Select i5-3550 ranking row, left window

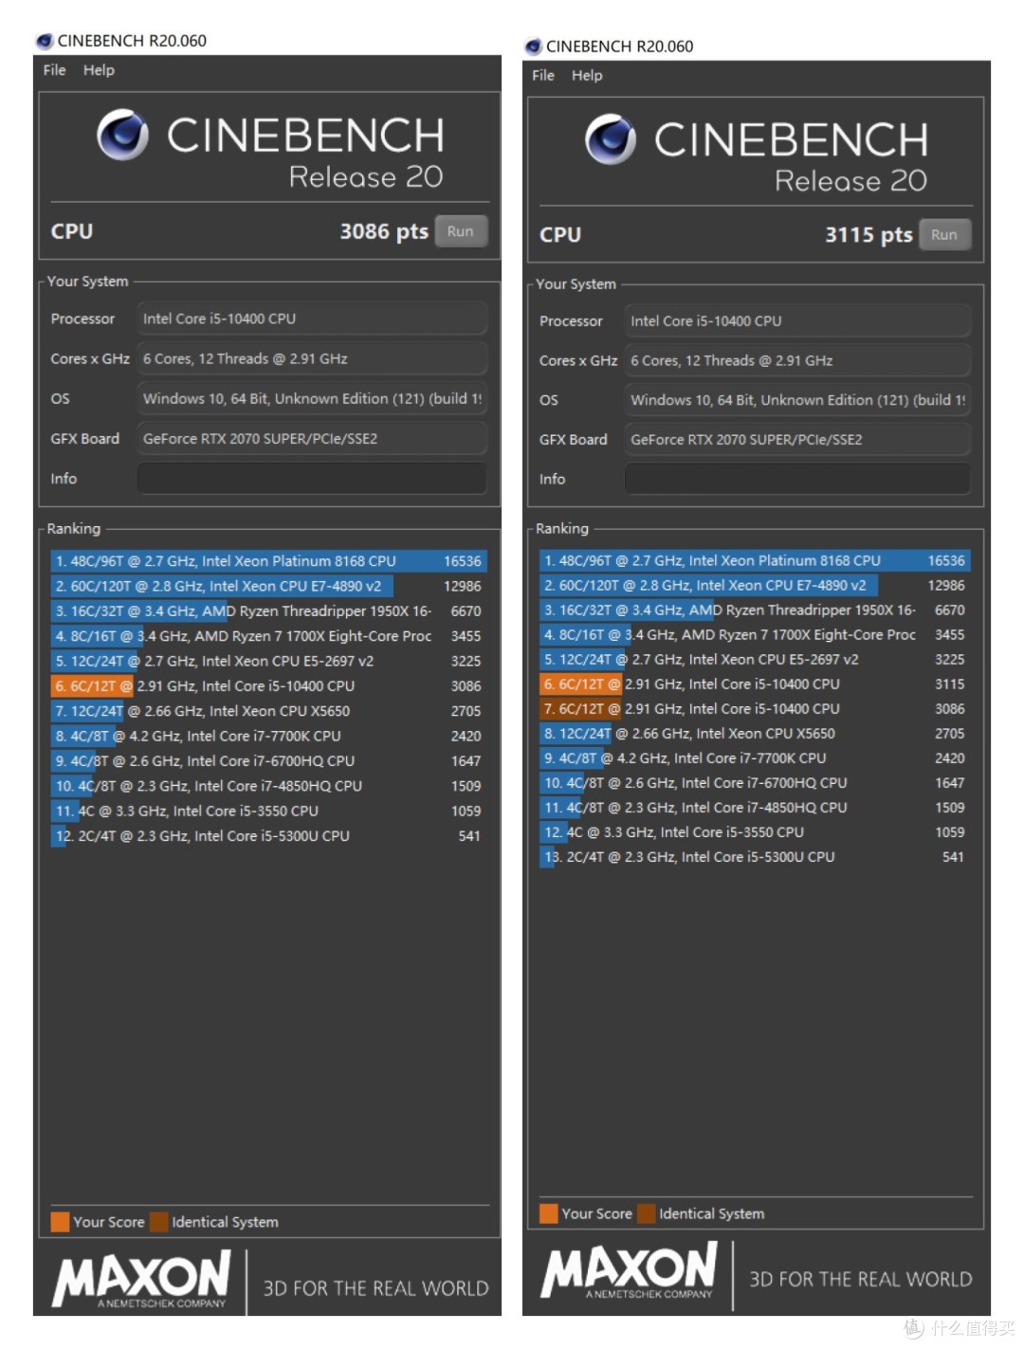268,811
